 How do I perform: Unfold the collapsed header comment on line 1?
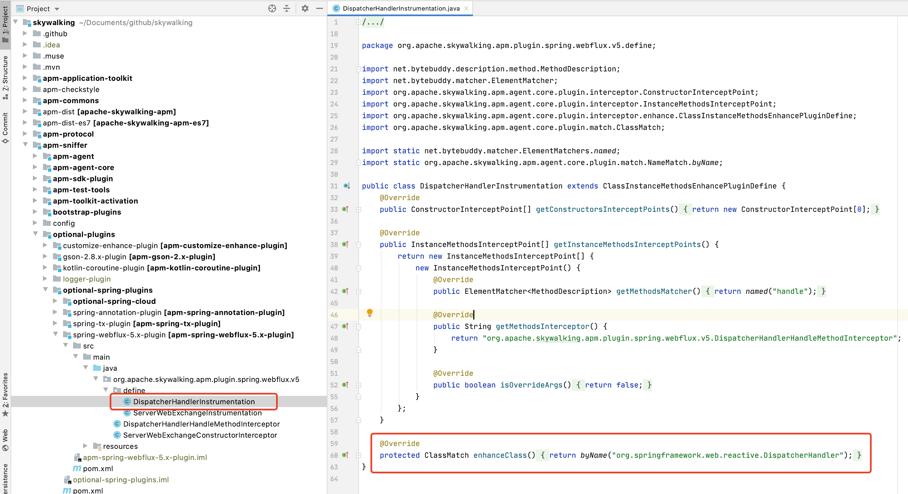click(358, 22)
